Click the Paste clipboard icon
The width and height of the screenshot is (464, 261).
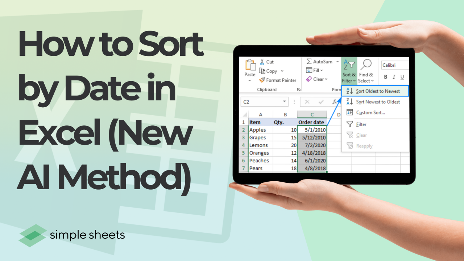250,65
